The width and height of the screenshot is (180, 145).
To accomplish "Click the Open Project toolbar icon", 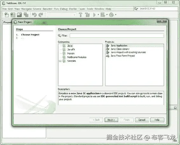I will point(19,15).
